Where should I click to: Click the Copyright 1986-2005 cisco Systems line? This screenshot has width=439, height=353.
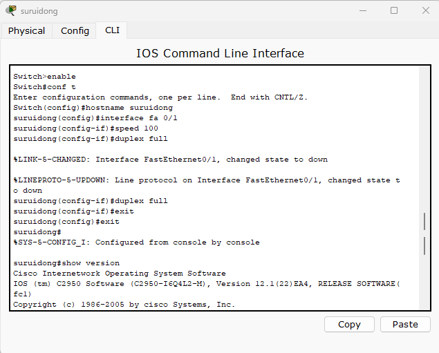point(124,305)
